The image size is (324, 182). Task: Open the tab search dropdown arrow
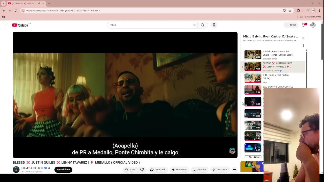pos(3,3)
